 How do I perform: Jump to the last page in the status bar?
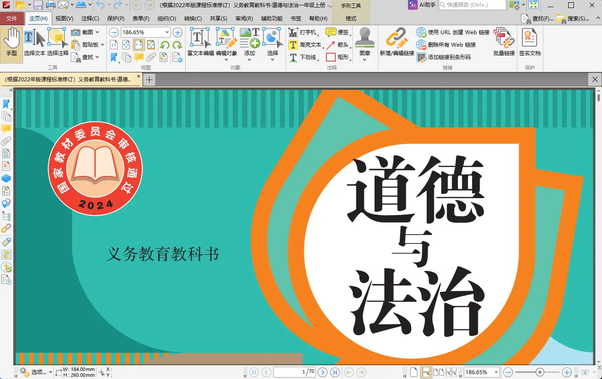[x=335, y=372]
